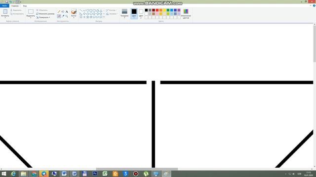
Task: Collapse the ribbon with the small arrow
Action: click(x=311, y=5)
